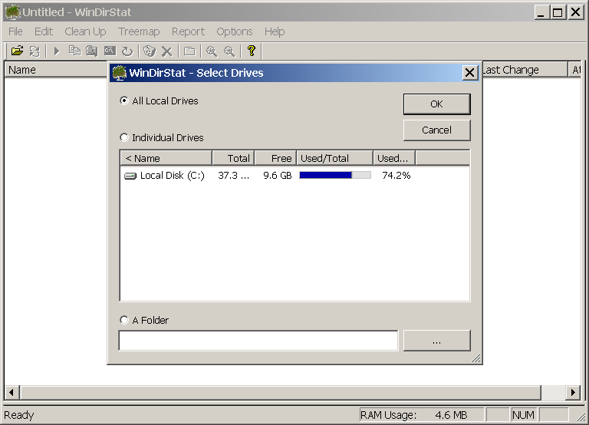Sort drives by the Name column header
Viewport: 589px width, 425px height.
[x=166, y=158]
